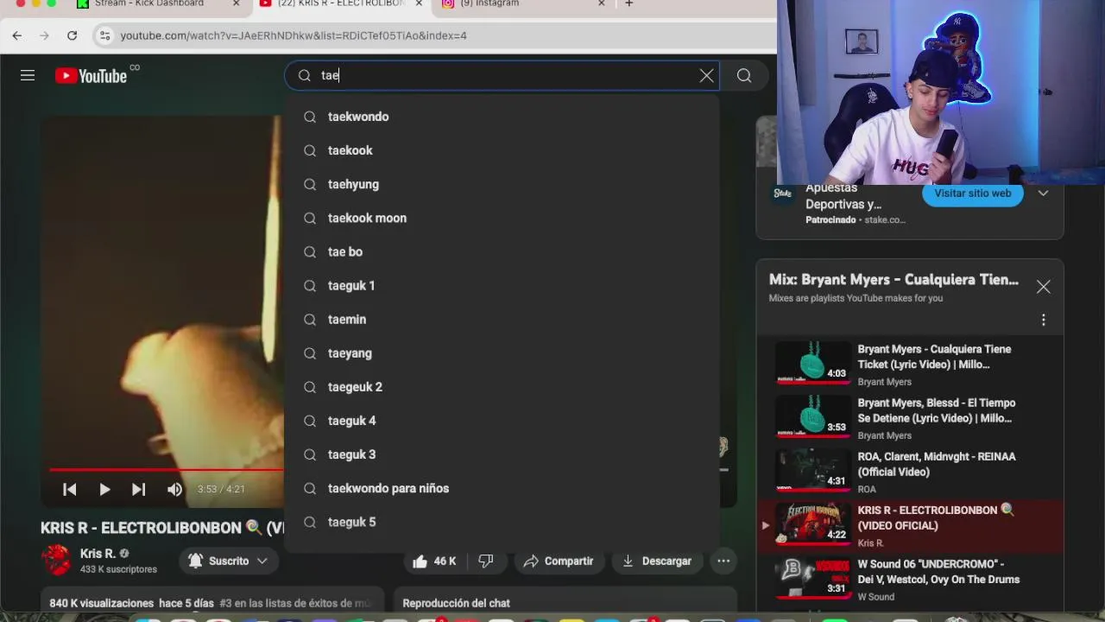
Task: Click the browser back arrow
Action: tap(17, 35)
